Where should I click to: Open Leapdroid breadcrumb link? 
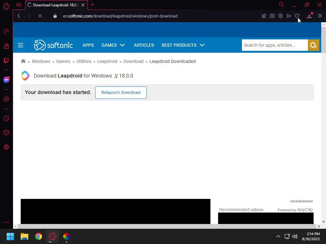(x=107, y=61)
